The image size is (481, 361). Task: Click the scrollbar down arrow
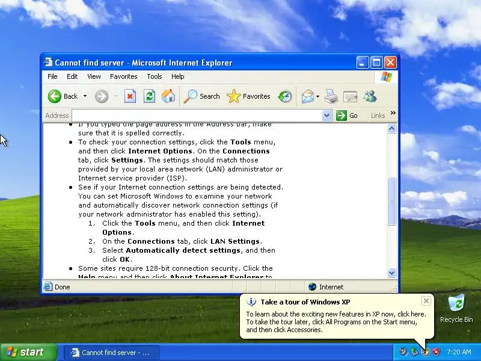(392, 273)
